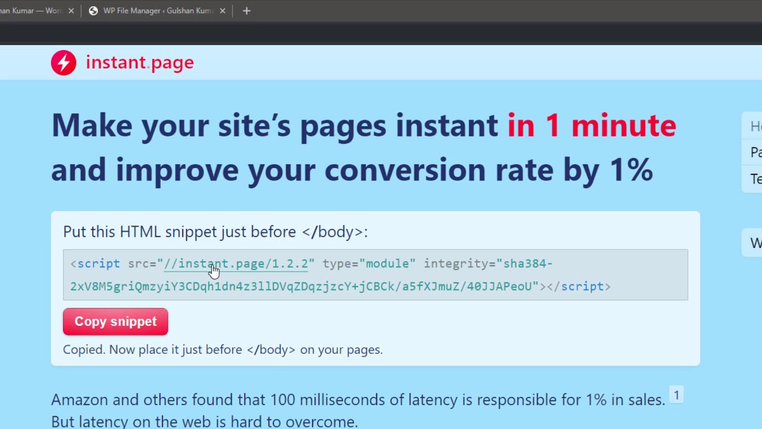Click the Copy snippet button

[115, 322]
